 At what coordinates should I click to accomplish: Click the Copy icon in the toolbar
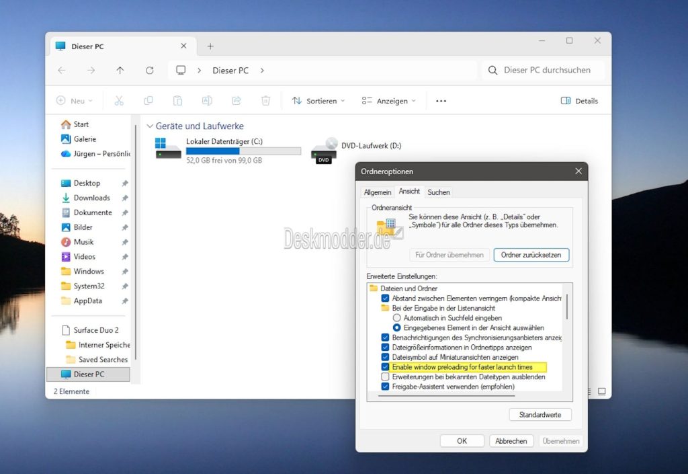click(148, 100)
